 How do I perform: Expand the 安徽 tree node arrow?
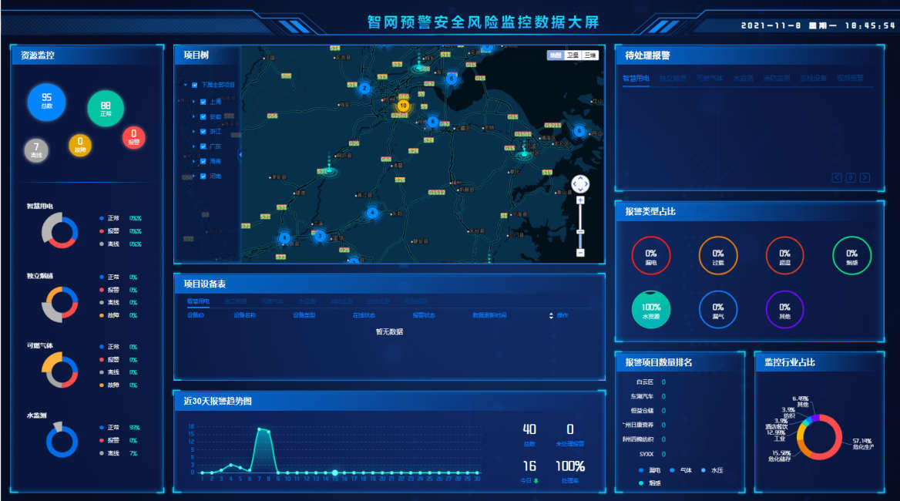tap(194, 116)
